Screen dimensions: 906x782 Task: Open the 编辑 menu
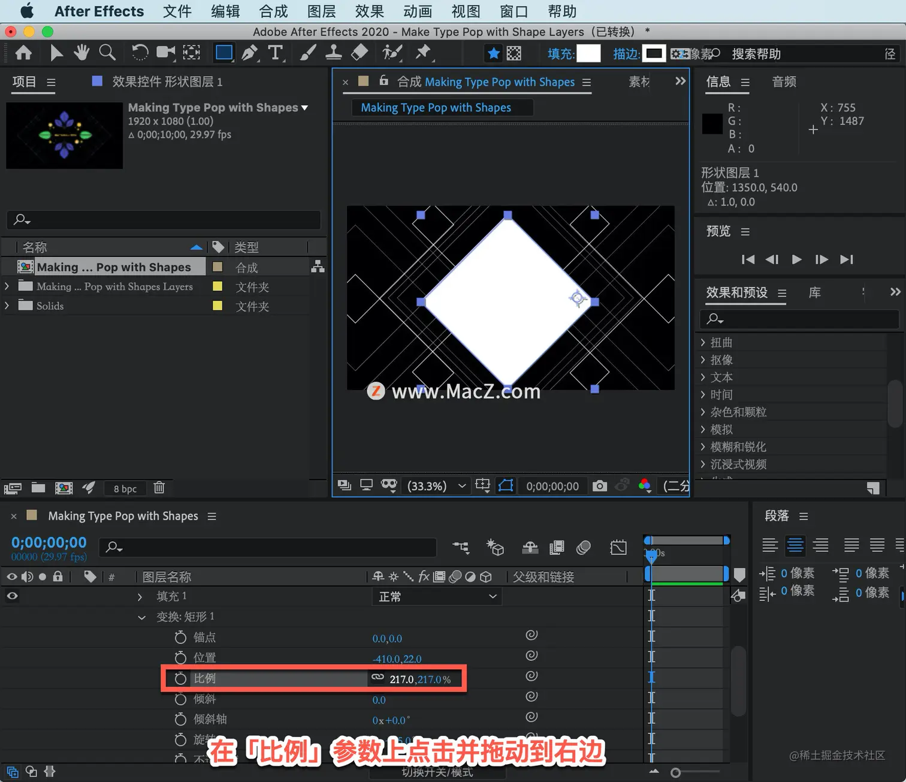point(225,11)
